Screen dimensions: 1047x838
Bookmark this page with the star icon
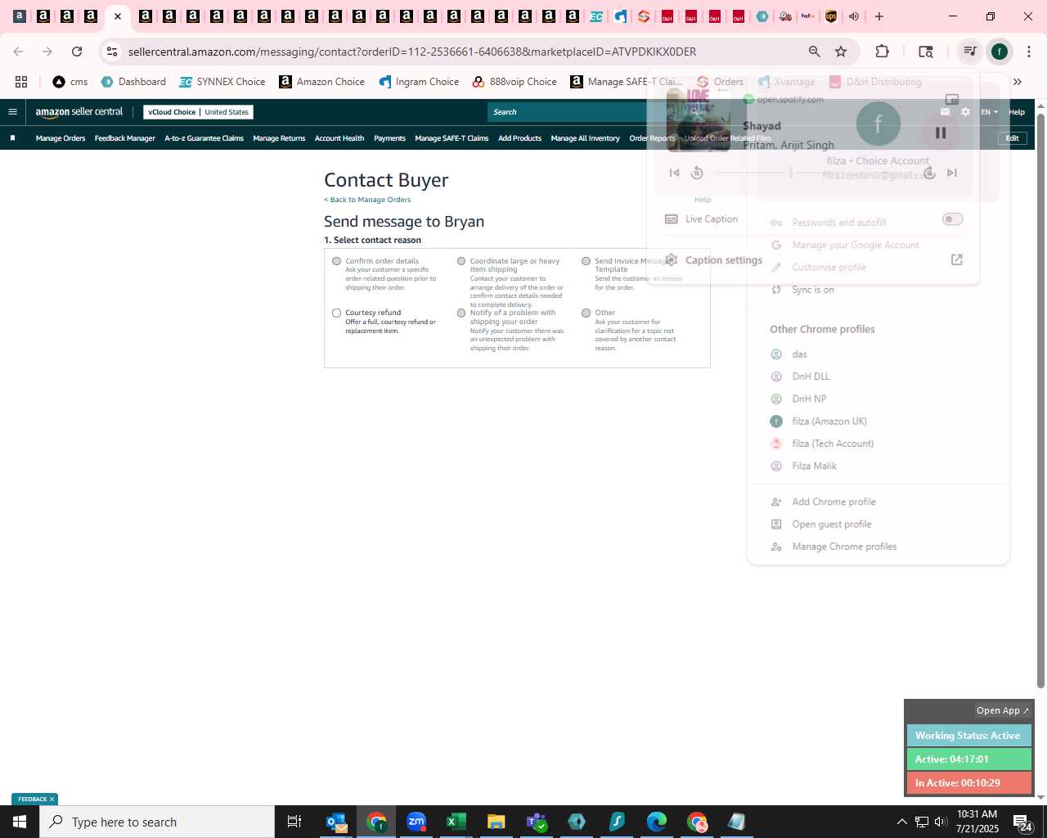(841, 52)
